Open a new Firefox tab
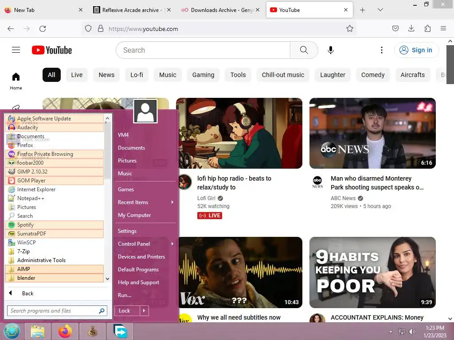454x340 pixels. pyautogui.click(x=362, y=10)
